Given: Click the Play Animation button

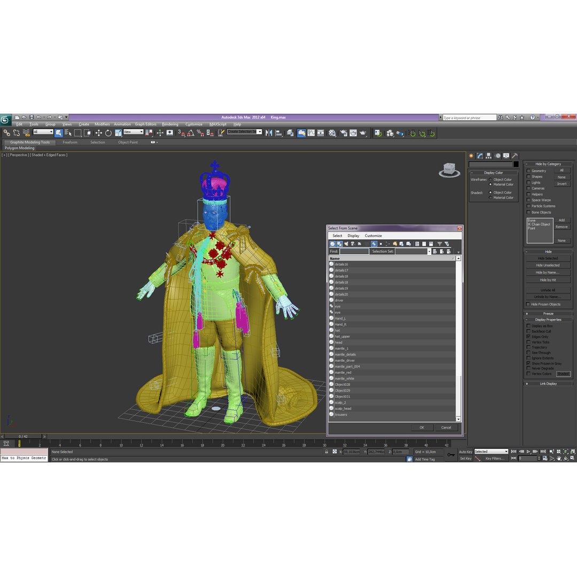Looking at the screenshot, I should 528,451.
